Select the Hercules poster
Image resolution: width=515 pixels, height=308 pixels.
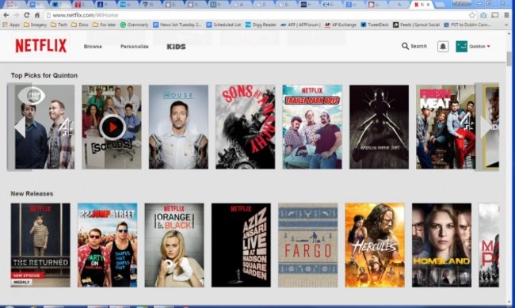(x=375, y=245)
